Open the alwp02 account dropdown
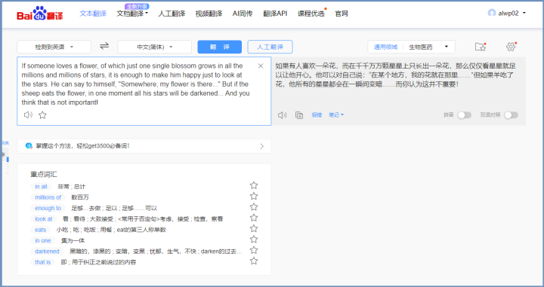Viewport: 544px width, 287px height. pyautogui.click(x=524, y=13)
